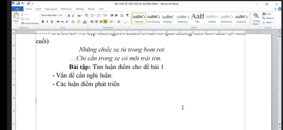Open Font dialog launcher

87,27
